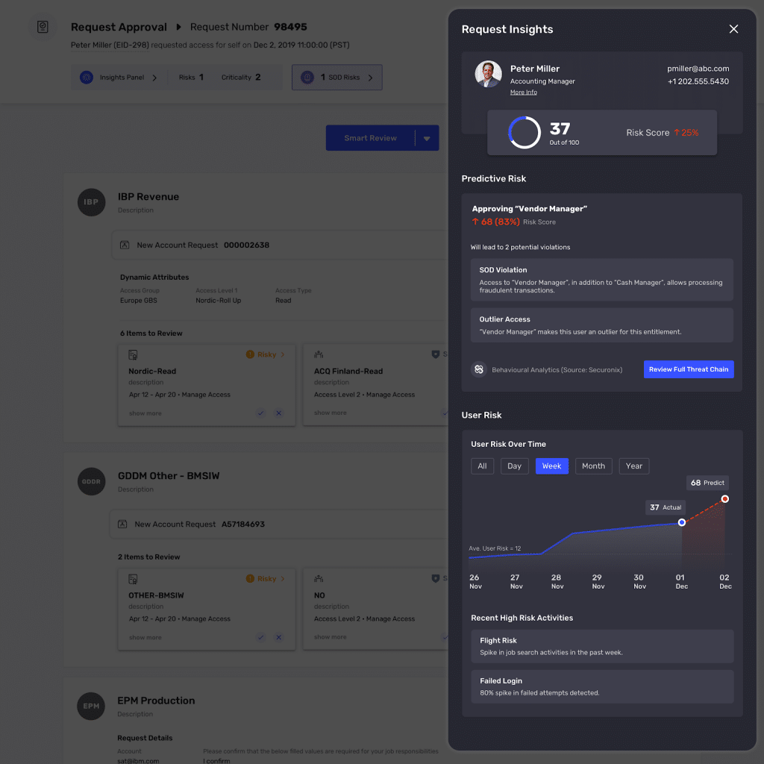Click show more on ACQ Finland-Read card
The height and width of the screenshot is (764, 764).
pyautogui.click(x=331, y=413)
